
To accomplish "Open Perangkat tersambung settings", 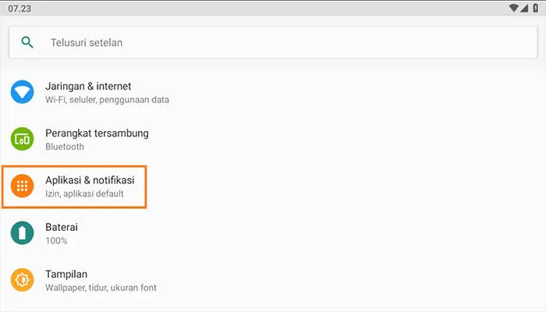I will pos(97,133).
